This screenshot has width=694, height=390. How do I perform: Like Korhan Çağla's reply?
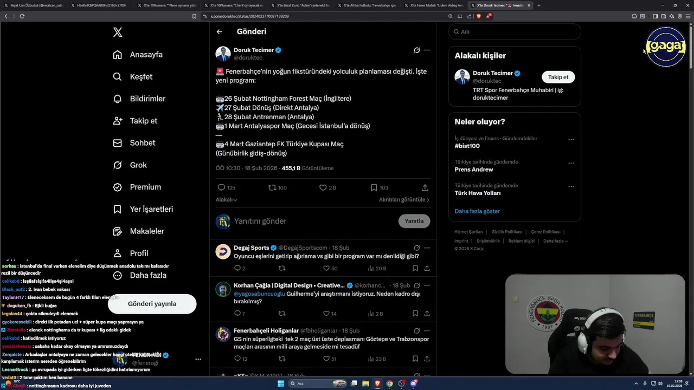[326, 314]
